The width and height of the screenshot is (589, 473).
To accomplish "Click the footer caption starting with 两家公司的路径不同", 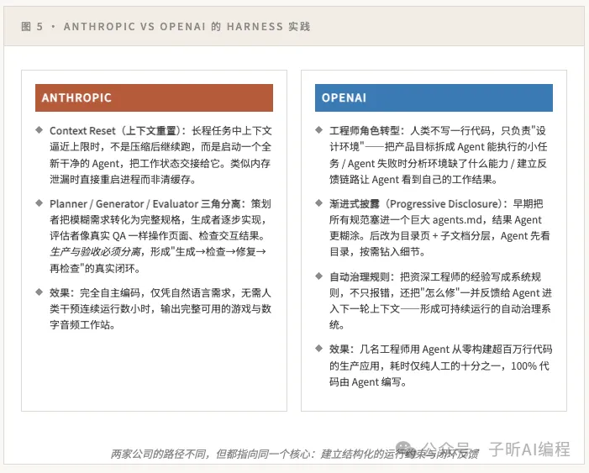I will coord(294,454).
